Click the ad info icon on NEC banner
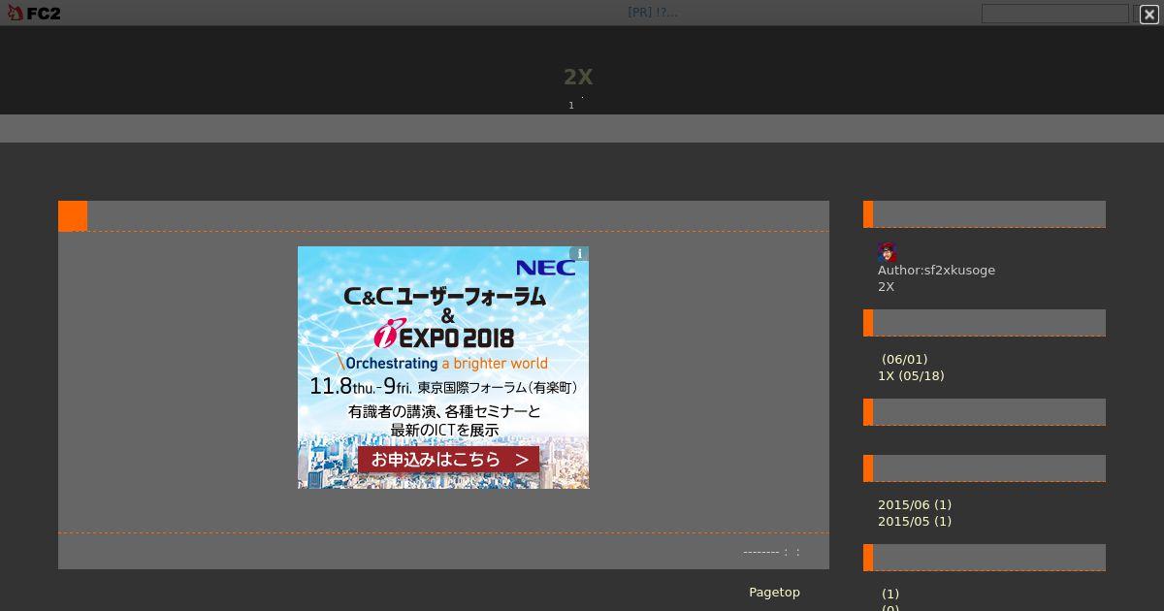The image size is (1164, 611). click(x=579, y=254)
